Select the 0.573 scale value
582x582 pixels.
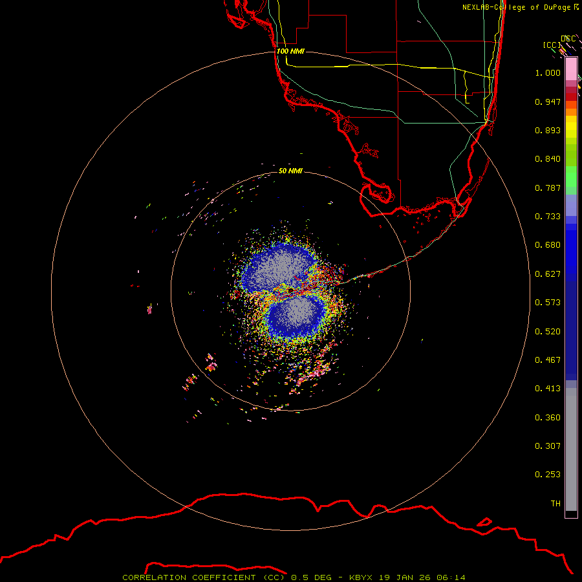pos(548,303)
